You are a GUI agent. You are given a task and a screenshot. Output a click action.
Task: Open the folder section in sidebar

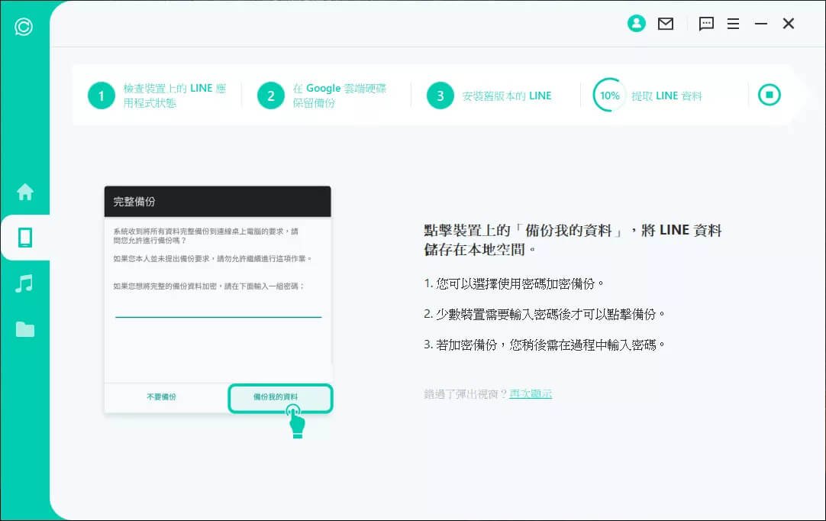pyautogui.click(x=25, y=329)
